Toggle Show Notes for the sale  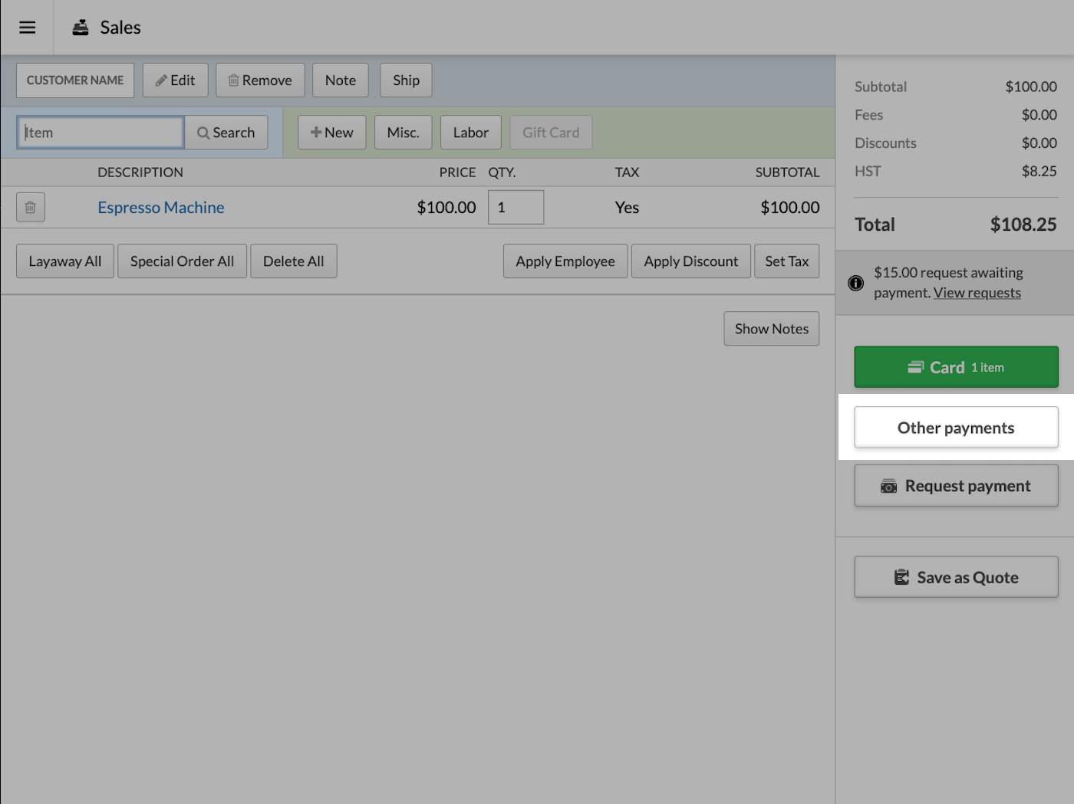pos(771,328)
